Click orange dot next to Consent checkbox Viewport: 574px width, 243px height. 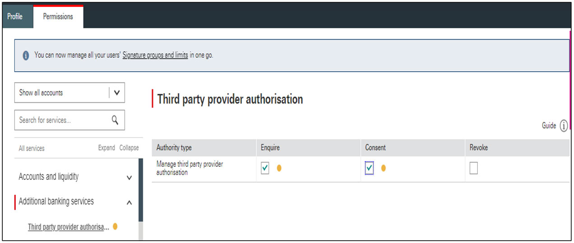tap(383, 168)
